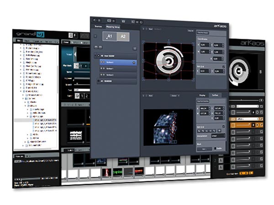This screenshot has height=205, width=274.
Task: Click the A button in the bottom mixer row
Action: click(221, 167)
